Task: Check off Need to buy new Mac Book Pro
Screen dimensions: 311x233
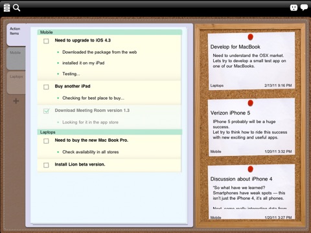Action: pos(46,141)
